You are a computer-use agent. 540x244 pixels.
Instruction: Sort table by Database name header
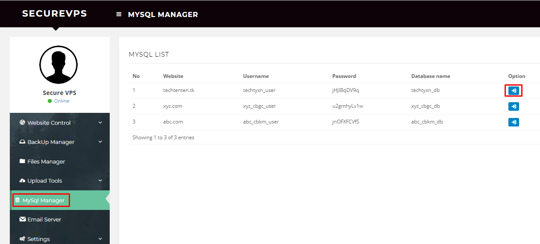431,76
